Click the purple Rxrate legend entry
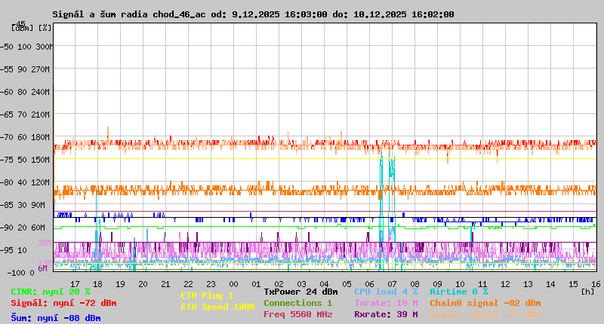 coord(385,314)
